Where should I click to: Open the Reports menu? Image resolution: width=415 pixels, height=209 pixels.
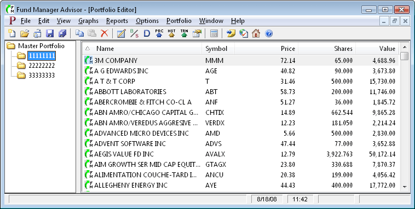(x=117, y=21)
